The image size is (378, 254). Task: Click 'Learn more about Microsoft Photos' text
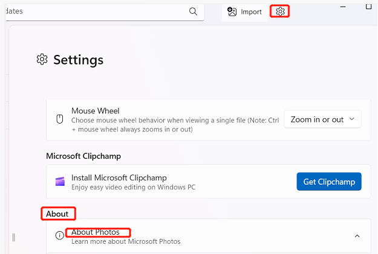126,241
